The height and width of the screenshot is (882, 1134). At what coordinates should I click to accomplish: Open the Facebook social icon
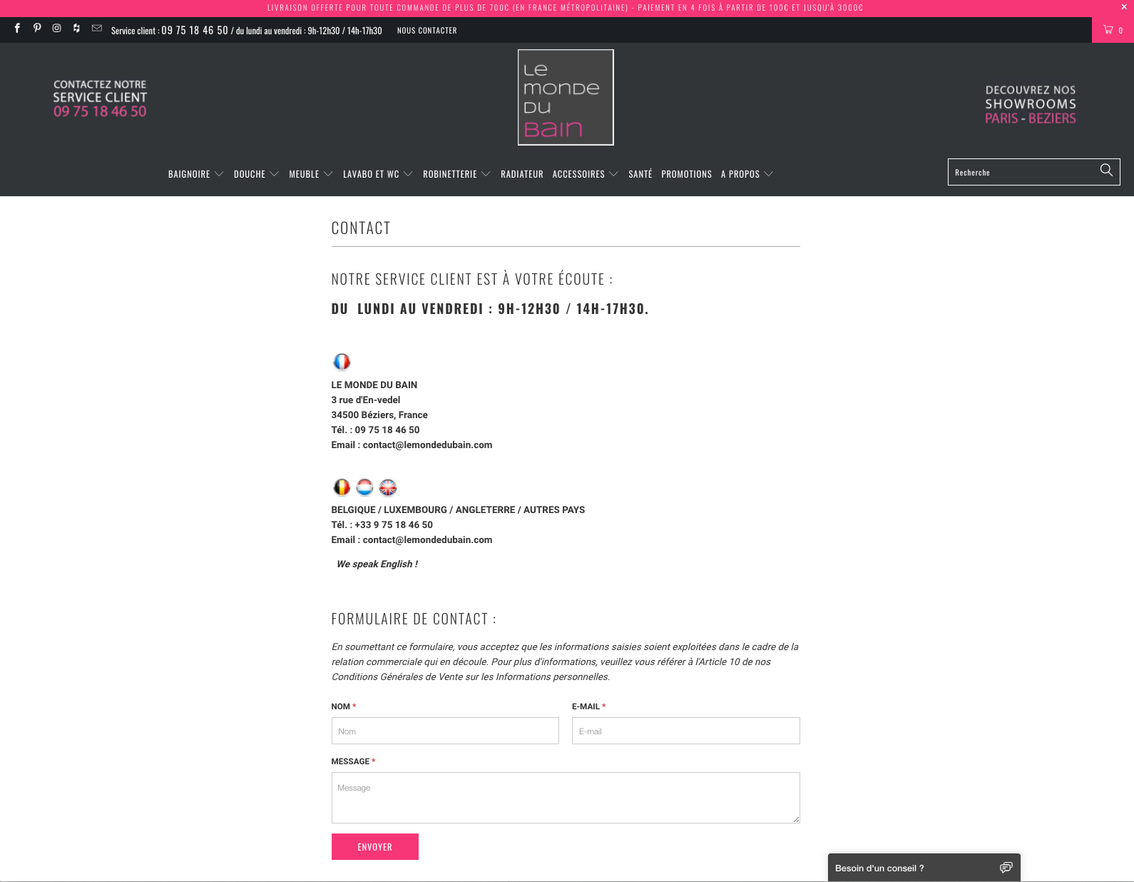17,29
